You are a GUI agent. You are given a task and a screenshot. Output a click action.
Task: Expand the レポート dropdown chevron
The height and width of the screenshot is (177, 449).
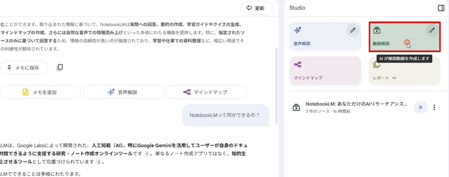pyautogui.click(x=394, y=78)
